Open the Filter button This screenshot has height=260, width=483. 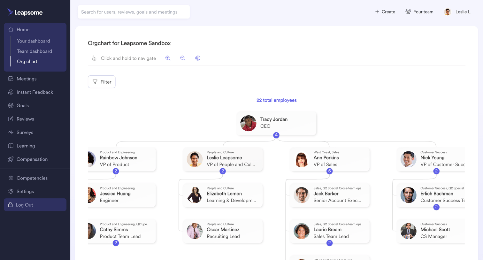click(x=102, y=82)
